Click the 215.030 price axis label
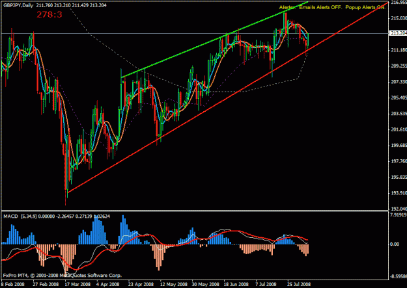Screen dimensions: 407x288 [399, 18]
